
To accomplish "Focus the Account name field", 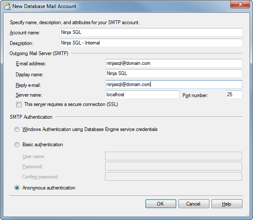I will coord(151,32).
